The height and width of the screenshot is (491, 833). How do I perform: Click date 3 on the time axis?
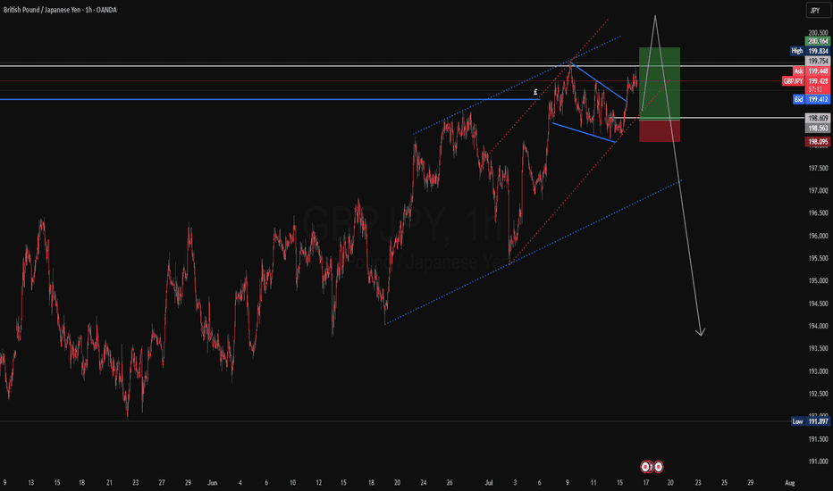pos(515,482)
